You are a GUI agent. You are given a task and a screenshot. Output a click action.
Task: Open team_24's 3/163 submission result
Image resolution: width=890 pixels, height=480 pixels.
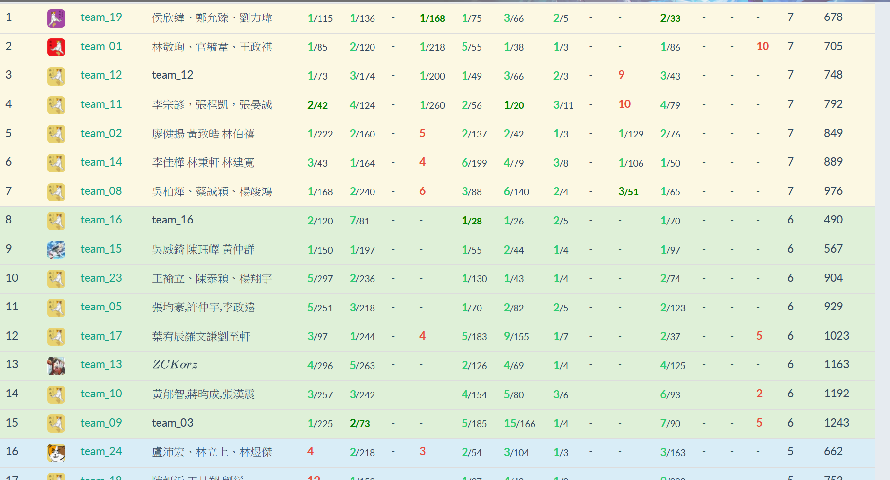click(x=673, y=453)
